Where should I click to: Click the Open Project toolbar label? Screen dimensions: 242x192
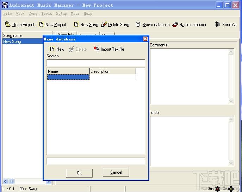tap(23, 25)
